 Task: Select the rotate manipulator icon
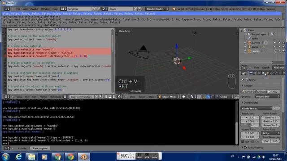[x=212, y=97]
